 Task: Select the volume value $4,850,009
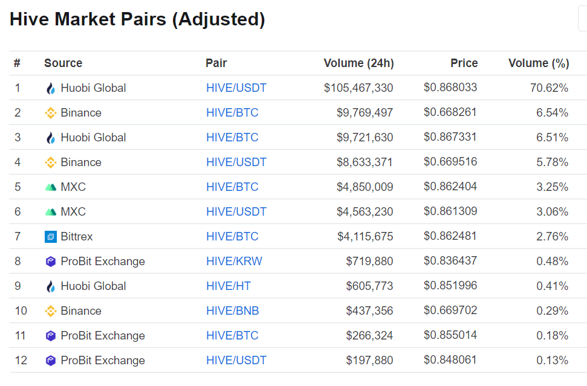[365, 187]
